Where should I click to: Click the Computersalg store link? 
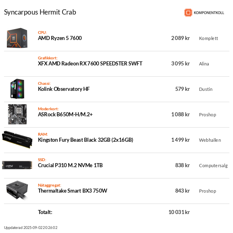coord(213,166)
